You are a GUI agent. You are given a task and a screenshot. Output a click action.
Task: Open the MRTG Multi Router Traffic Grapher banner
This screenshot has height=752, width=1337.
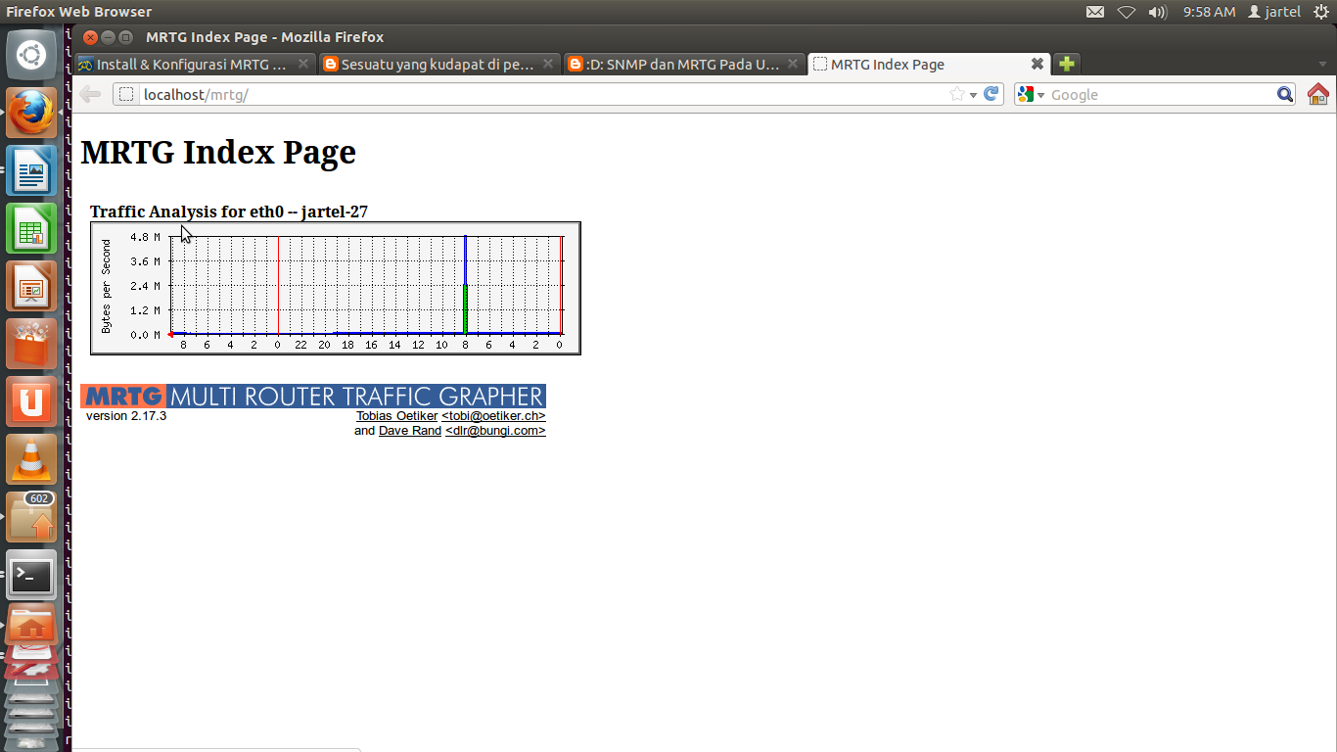(x=313, y=396)
